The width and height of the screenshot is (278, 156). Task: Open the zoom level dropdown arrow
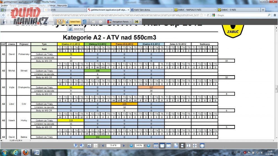(144, 145)
